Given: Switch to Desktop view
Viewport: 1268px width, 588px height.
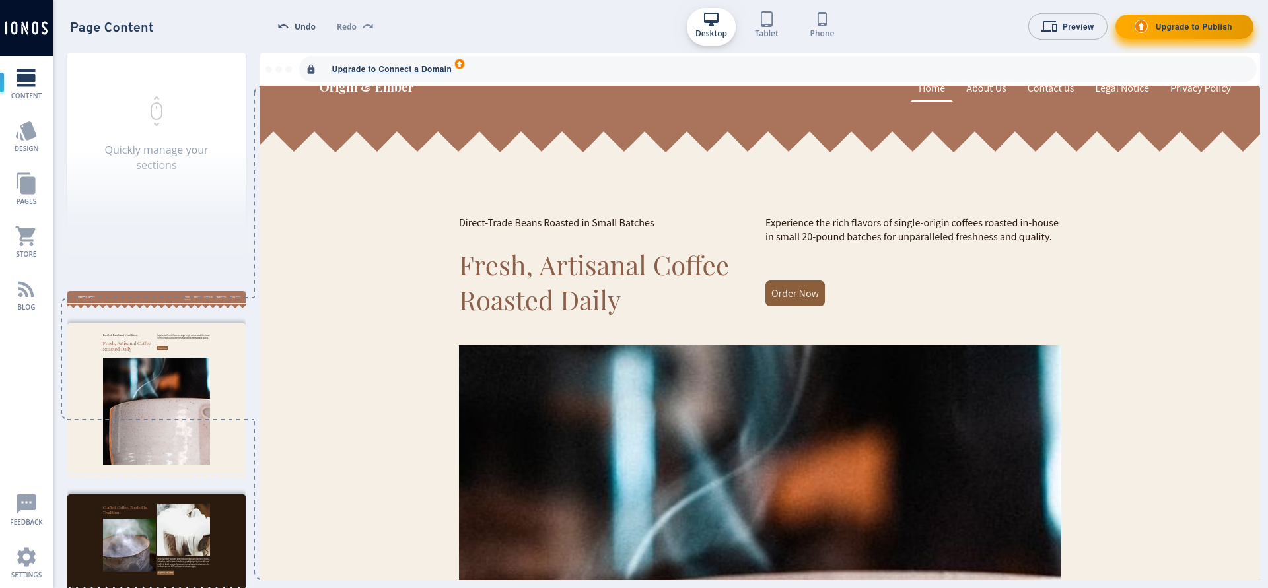Looking at the screenshot, I should (711, 26).
